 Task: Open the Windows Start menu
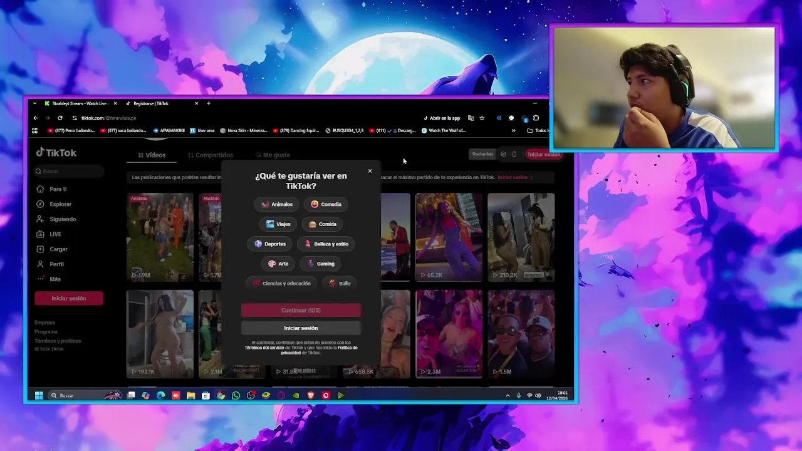[39, 395]
